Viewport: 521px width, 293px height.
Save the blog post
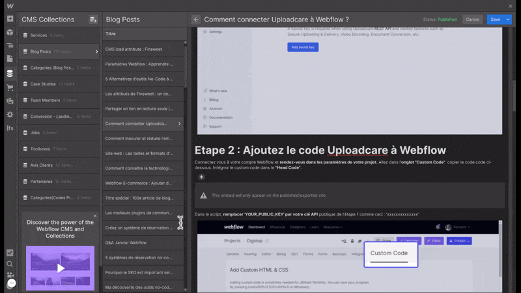(x=496, y=20)
